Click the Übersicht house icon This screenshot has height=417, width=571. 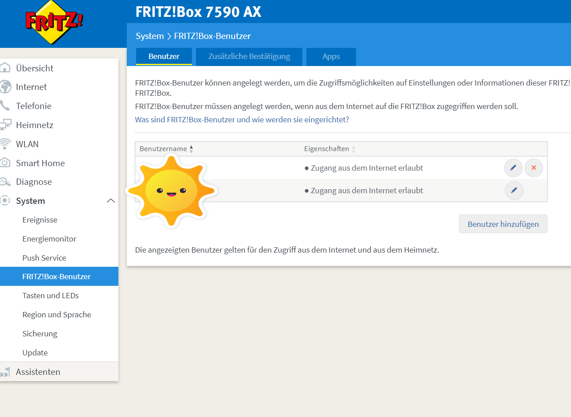[x=4, y=68]
